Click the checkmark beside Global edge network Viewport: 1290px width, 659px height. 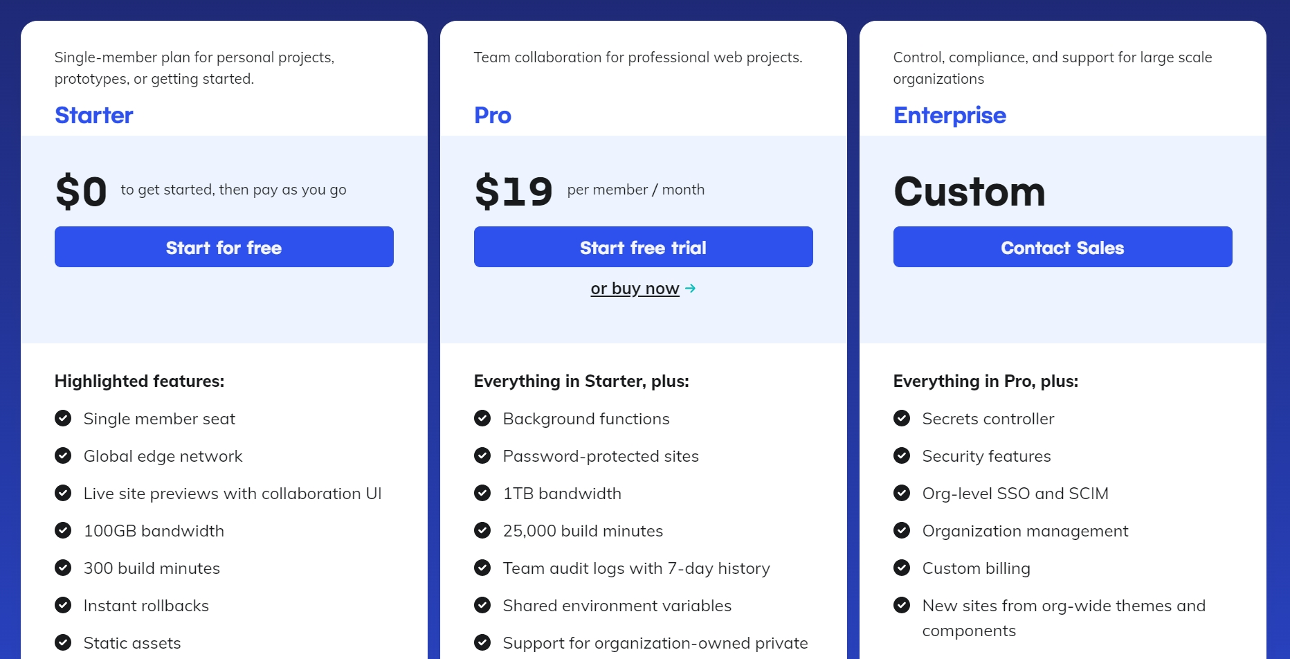click(63, 455)
